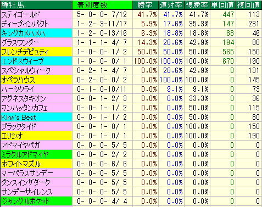Select the エンドスウィープ sire name

[23, 61]
